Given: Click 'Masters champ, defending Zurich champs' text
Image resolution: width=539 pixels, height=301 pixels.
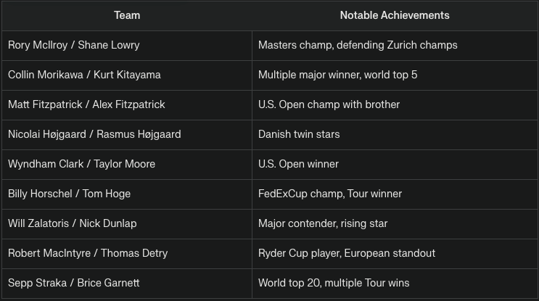Looking at the screenshot, I should click(x=358, y=45).
